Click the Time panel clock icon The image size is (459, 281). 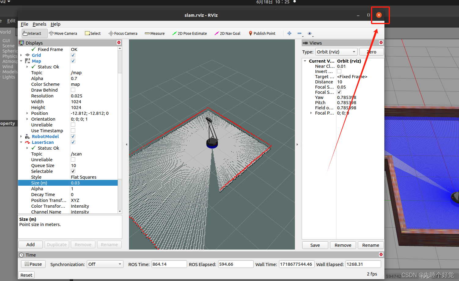point(21,255)
